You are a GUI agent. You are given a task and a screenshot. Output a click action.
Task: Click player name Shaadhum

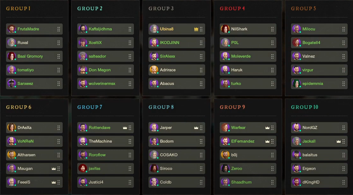pyautogui.click(x=241, y=182)
